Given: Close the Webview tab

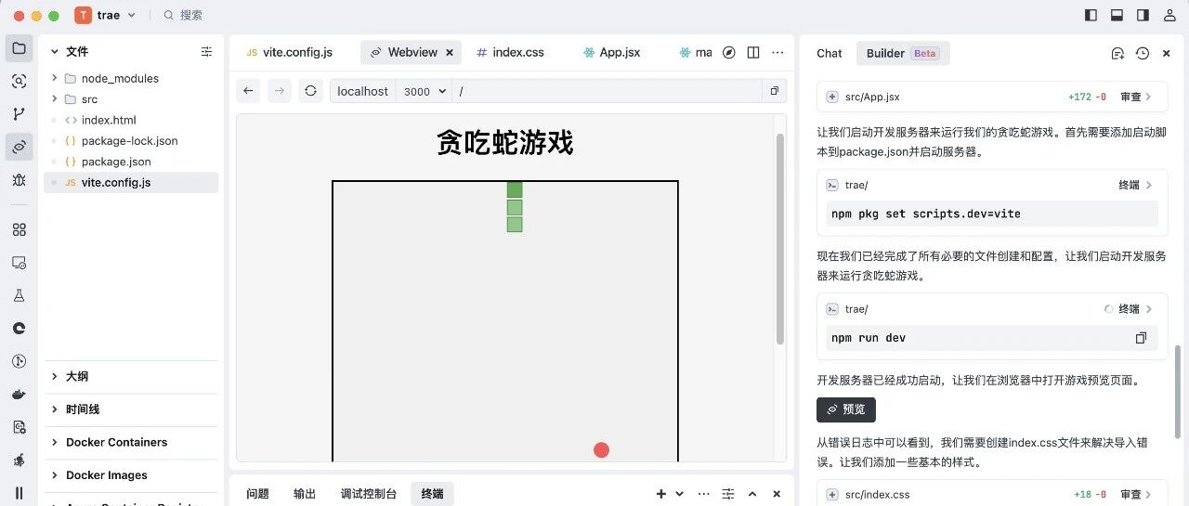Looking at the screenshot, I should point(450,53).
